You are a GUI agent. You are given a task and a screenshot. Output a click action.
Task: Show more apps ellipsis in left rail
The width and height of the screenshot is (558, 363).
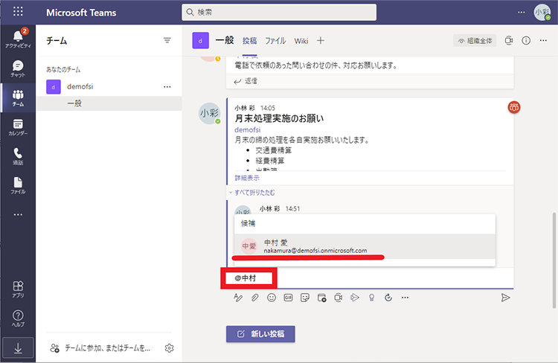pos(18,214)
